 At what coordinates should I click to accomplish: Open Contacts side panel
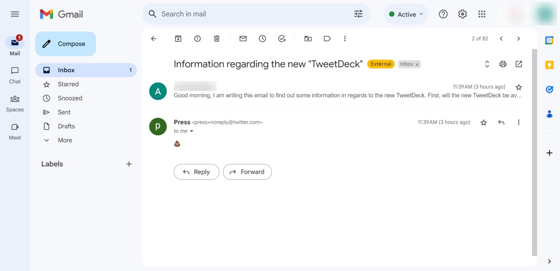tap(550, 114)
